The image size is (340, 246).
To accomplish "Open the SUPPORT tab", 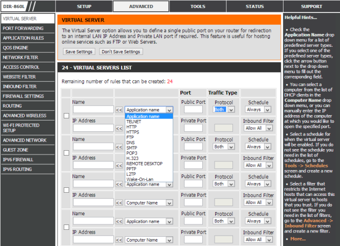I will [311, 6].
